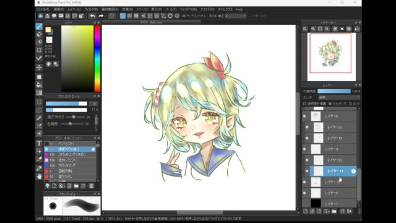This screenshot has height=223, width=396.
Task: Hide layer レイヤー8 visibility dot
Action: click(304, 116)
